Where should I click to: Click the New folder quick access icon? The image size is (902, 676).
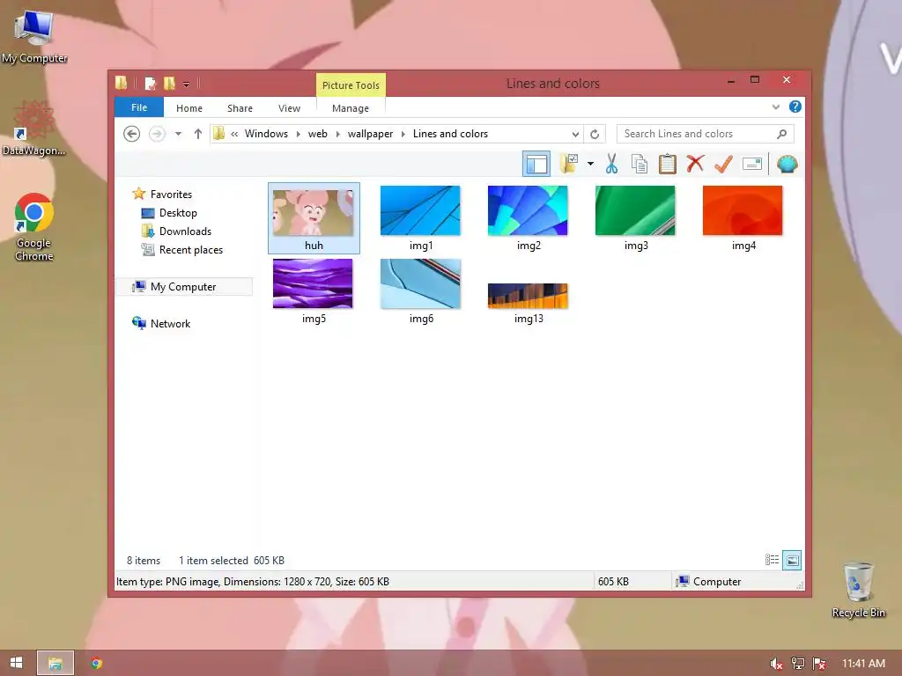169,84
